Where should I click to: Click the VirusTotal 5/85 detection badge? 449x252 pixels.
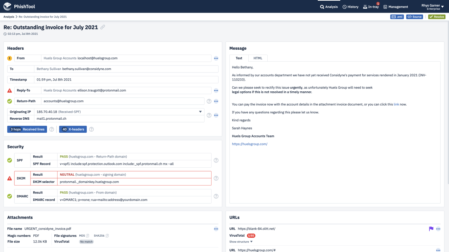click(x=251, y=236)
